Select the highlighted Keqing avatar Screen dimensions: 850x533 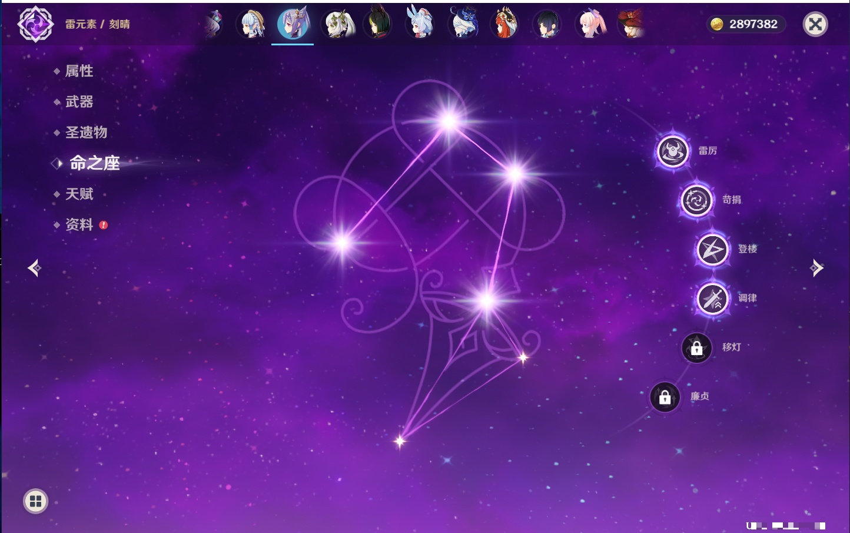tap(293, 24)
